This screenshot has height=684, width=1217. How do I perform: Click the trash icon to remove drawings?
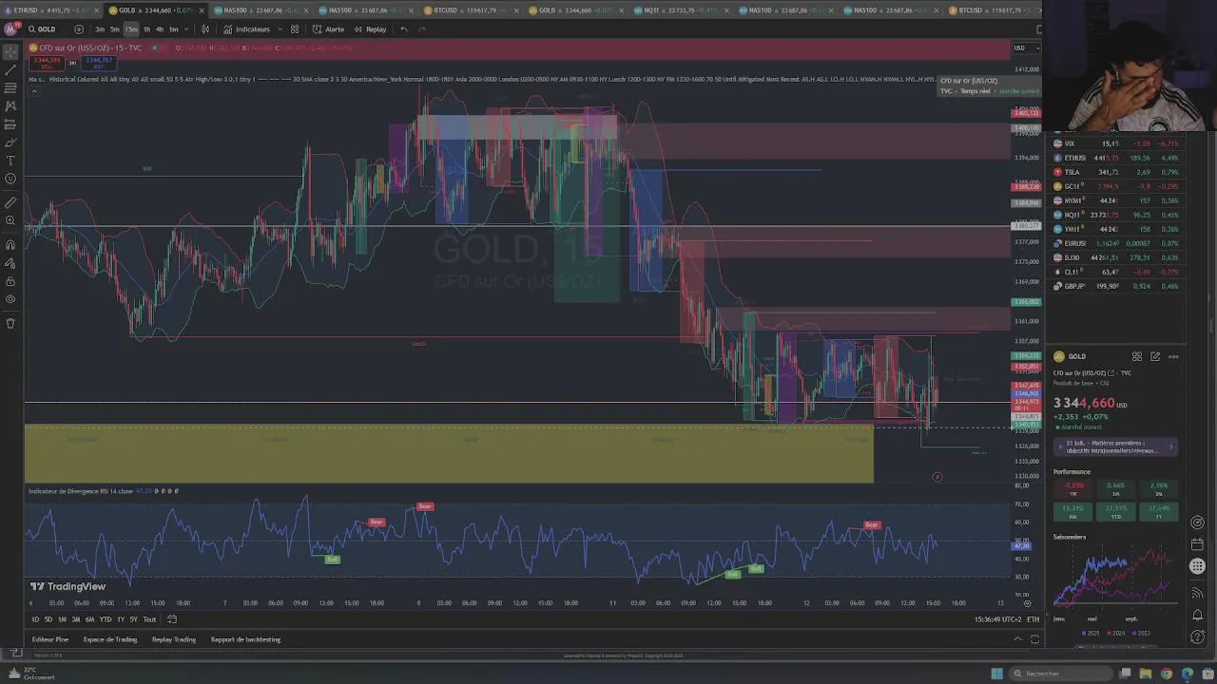pyautogui.click(x=10, y=323)
